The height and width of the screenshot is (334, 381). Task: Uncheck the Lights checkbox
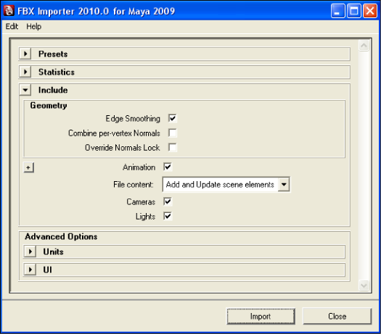click(x=168, y=216)
